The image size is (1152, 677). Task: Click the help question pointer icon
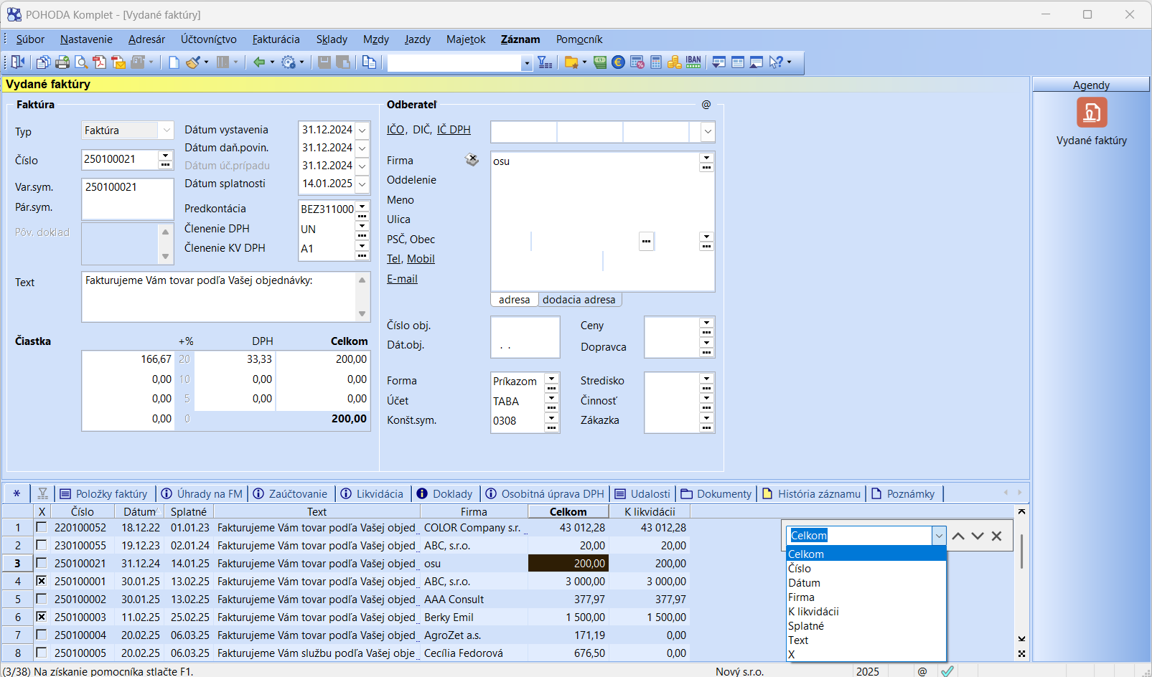(776, 62)
